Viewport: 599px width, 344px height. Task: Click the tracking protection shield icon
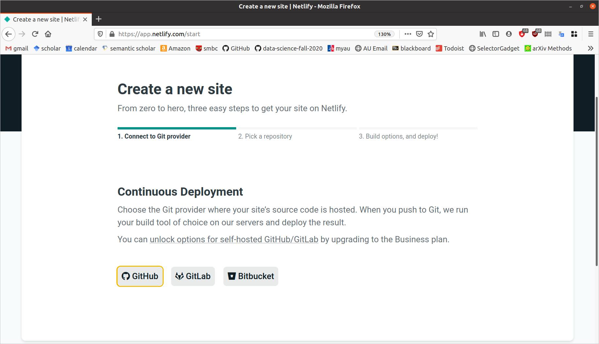pos(100,34)
